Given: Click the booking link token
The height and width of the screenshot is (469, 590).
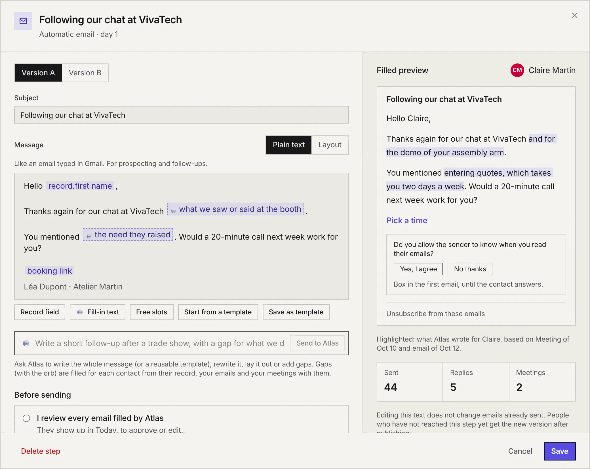Looking at the screenshot, I should click(x=50, y=271).
